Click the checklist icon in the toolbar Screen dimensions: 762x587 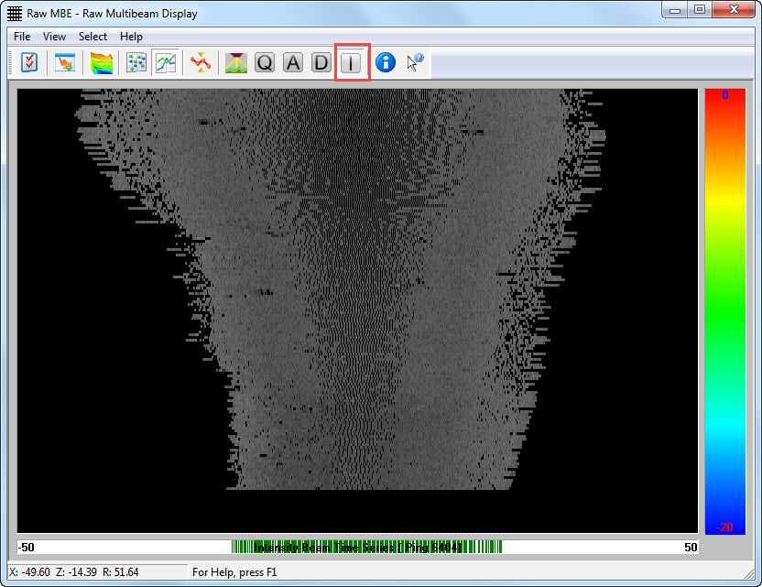(x=30, y=62)
